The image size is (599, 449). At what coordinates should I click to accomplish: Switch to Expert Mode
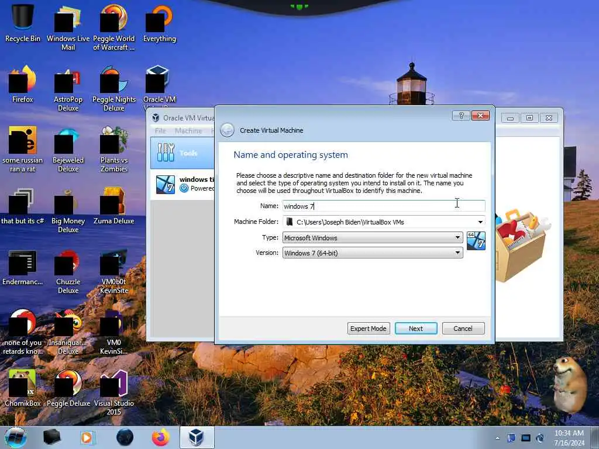[x=369, y=329]
